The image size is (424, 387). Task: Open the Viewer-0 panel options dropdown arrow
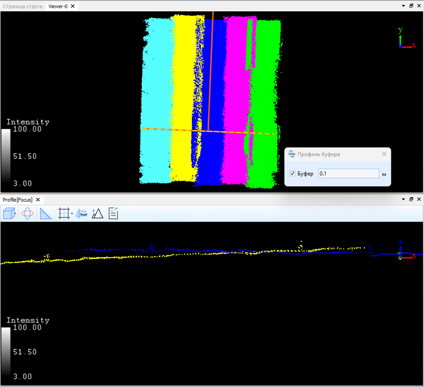pos(404,6)
